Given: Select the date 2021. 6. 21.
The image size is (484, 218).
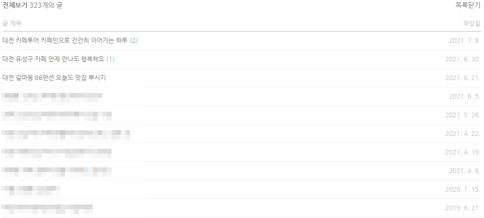Looking at the screenshot, I should (463, 77).
